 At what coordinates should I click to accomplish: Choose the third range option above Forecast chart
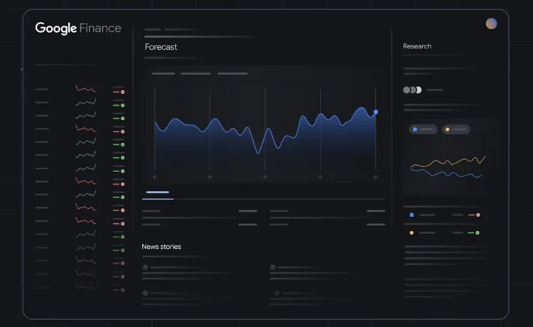pos(232,73)
